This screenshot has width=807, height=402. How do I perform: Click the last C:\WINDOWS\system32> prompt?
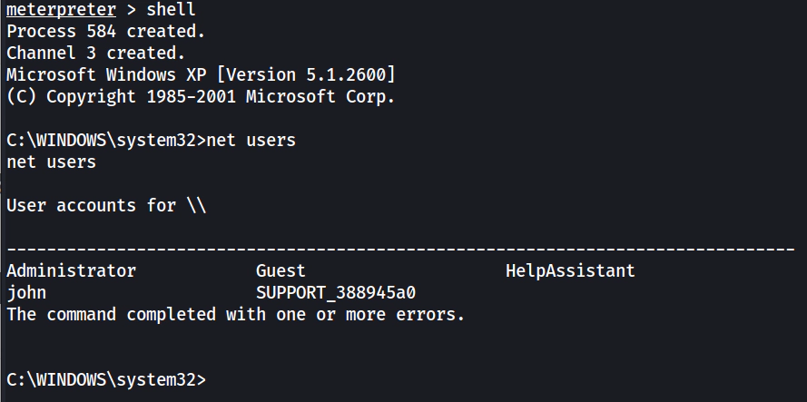coord(105,379)
